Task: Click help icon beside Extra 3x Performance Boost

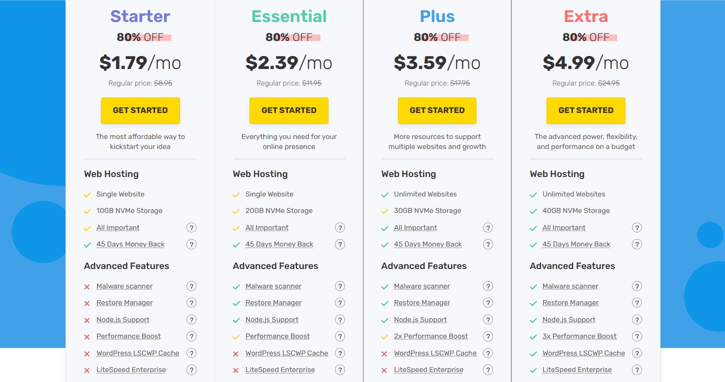Action: [636, 336]
